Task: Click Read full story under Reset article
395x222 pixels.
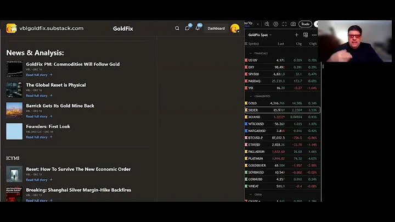Action: (x=39, y=180)
